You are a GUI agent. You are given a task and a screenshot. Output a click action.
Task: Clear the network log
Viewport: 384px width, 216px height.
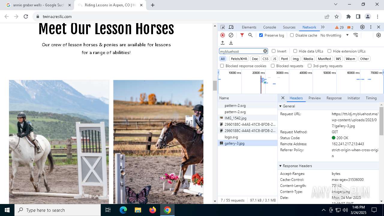point(231,35)
